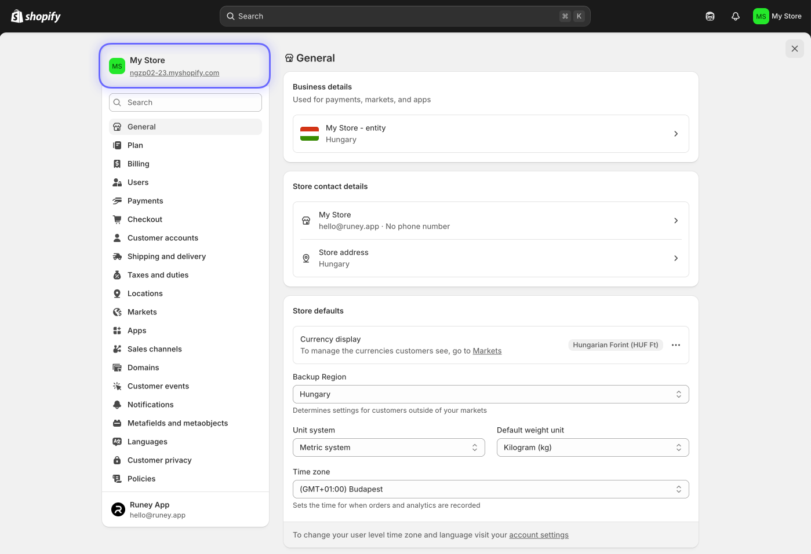This screenshot has width=811, height=554.
Task: Click the Checkout cart icon
Action: [x=117, y=219]
